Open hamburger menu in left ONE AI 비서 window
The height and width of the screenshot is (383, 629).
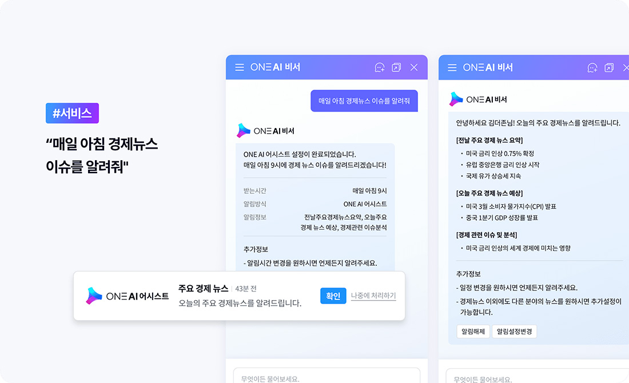pyautogui.click(x=240, y=67)
